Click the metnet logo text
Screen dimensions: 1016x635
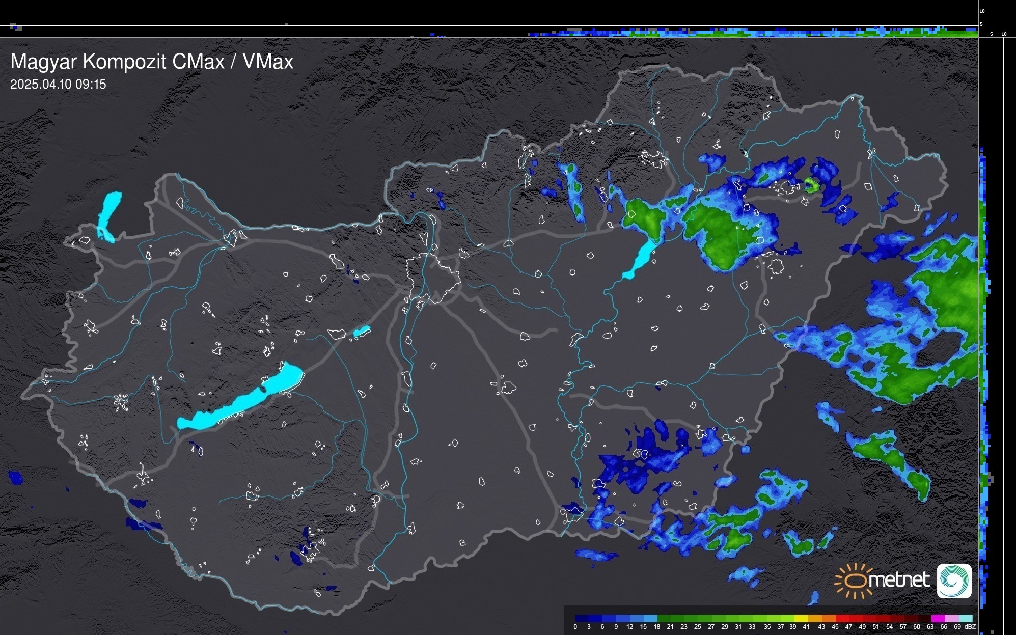(899, 580)
